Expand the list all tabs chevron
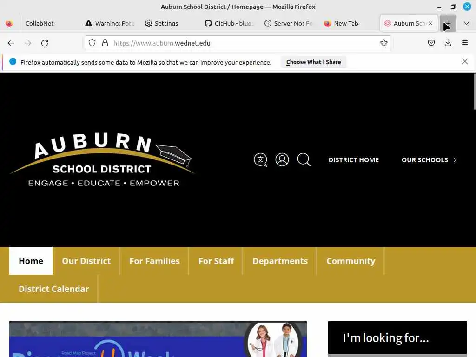This screenshot has width=476, height=357. tap(467, 23)
